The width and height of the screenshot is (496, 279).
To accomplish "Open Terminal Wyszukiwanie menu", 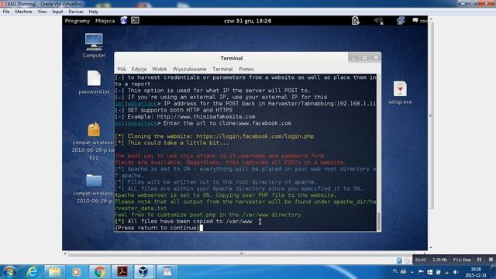I will point(189,69).
